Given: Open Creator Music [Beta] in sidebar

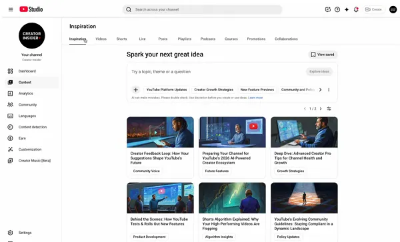Looking at the screenshot, I should coord(31,161).
